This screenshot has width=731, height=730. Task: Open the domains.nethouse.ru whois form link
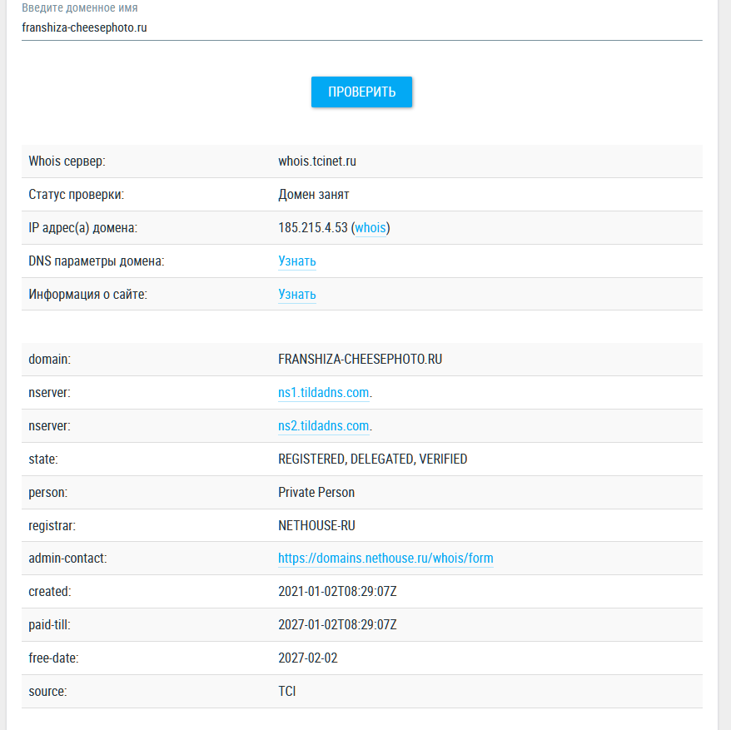point(385,558)
